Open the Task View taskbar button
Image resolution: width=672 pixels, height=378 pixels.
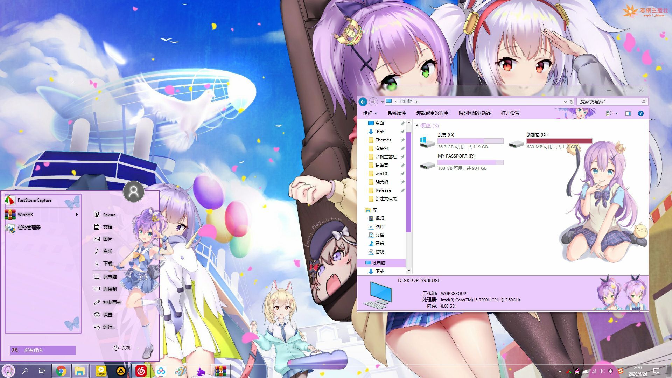pos(42,371)
